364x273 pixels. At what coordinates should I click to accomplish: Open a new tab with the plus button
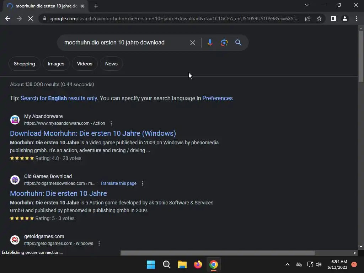[x=96, y=6]
